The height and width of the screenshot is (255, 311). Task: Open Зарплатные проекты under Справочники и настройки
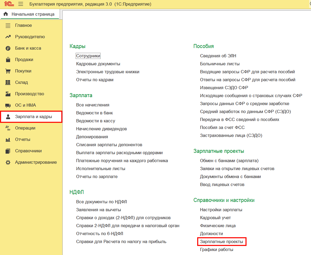point(221,242)
